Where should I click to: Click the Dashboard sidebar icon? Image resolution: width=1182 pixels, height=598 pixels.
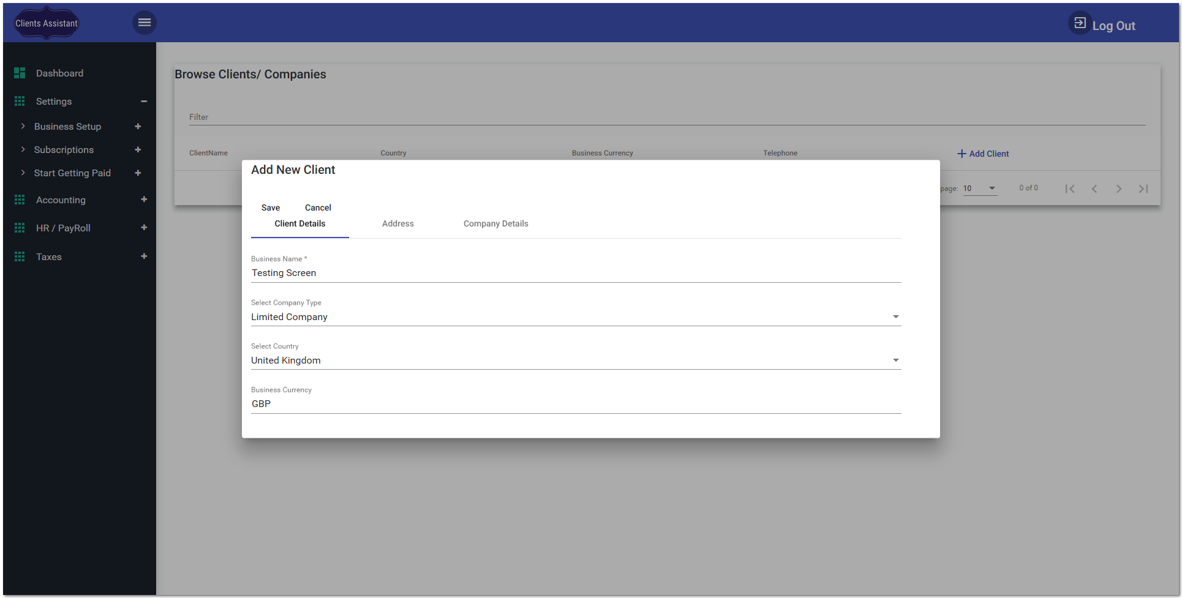[x=19, y=73]
